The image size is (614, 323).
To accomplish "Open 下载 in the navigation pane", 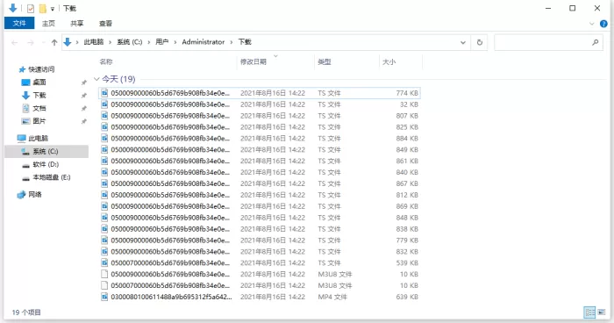I will point(39,96).
